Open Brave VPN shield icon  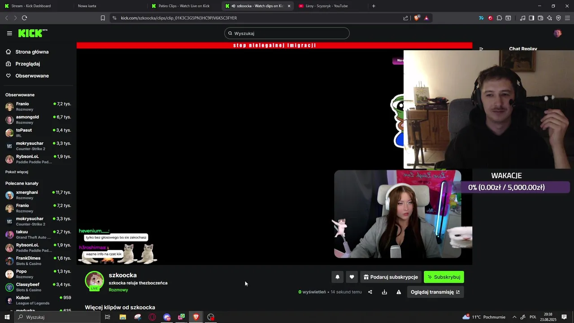click(x=558, y=18)
